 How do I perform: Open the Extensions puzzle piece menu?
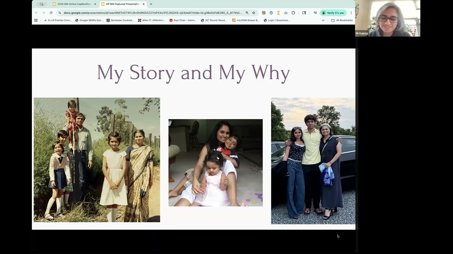click(293, 13)
